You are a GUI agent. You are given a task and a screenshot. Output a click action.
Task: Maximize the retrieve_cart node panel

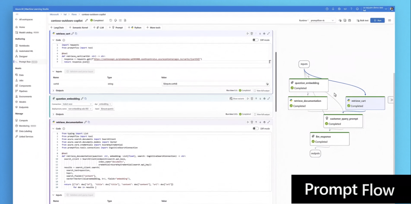269,34
